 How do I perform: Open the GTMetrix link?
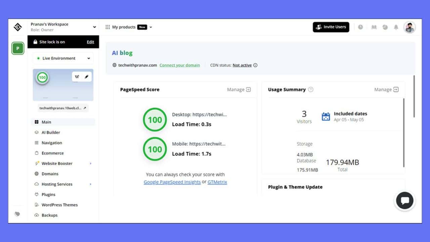click(217, 182)
